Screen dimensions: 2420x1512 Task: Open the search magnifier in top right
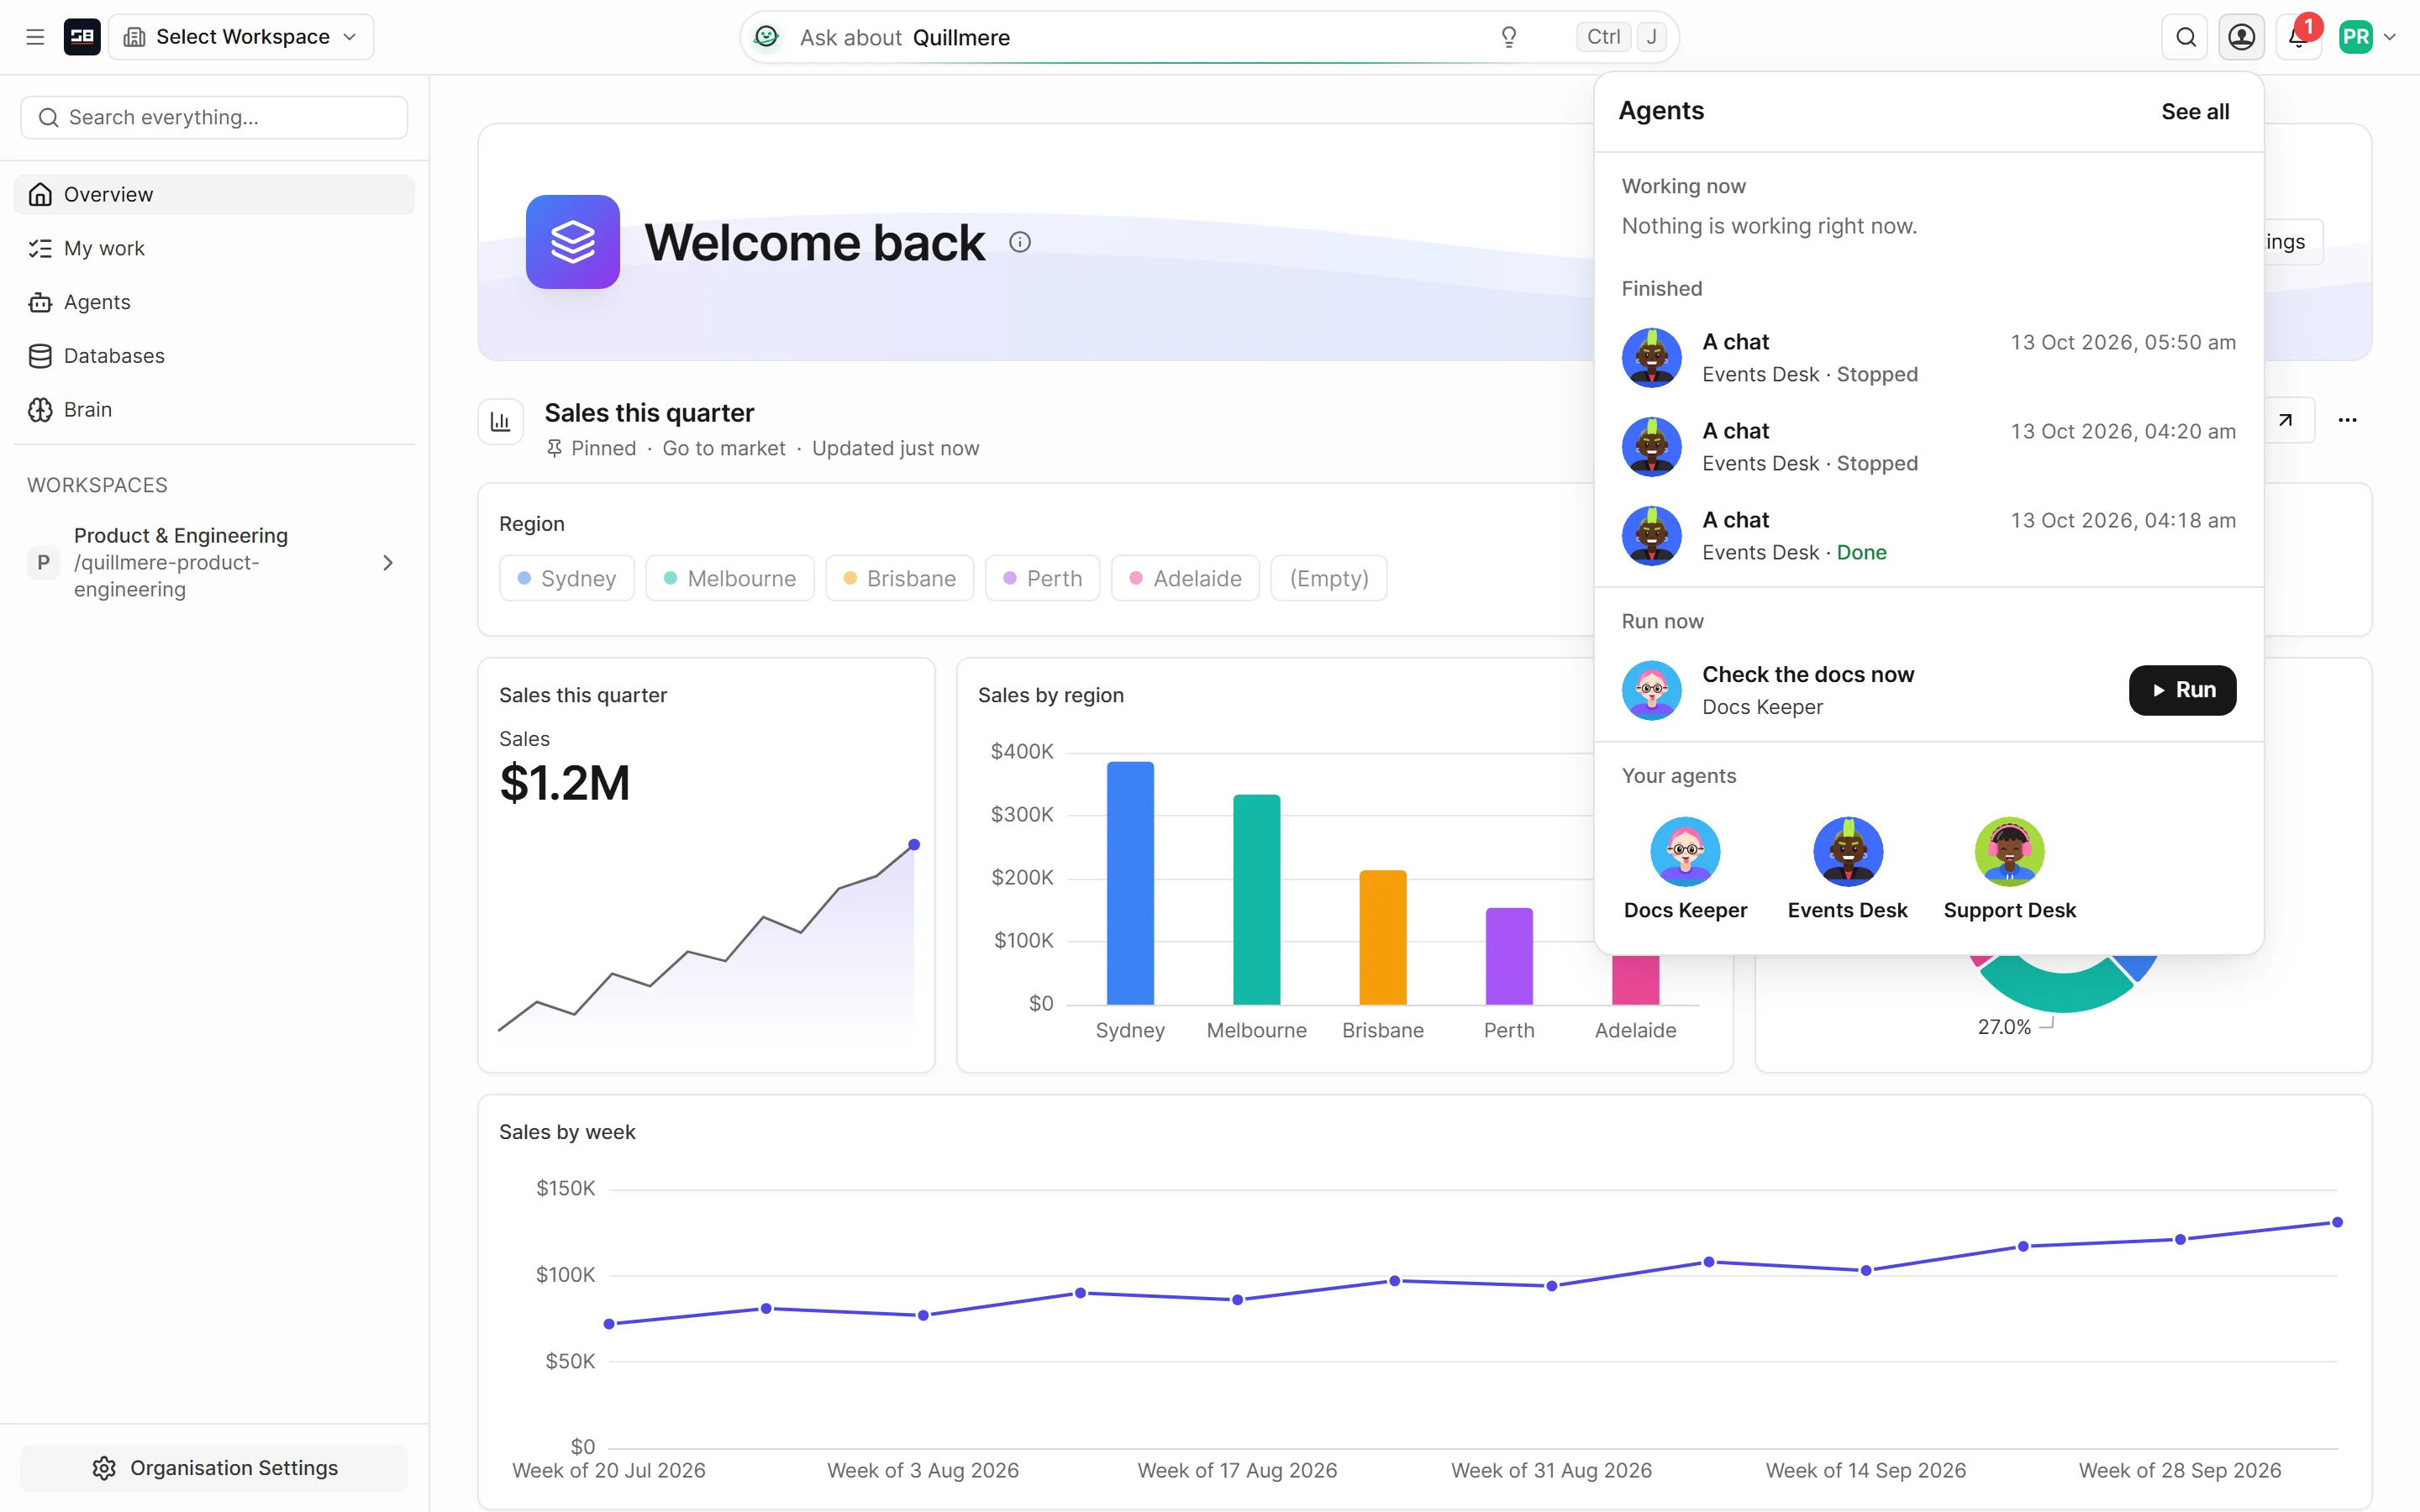click(x=2186, y=37)
